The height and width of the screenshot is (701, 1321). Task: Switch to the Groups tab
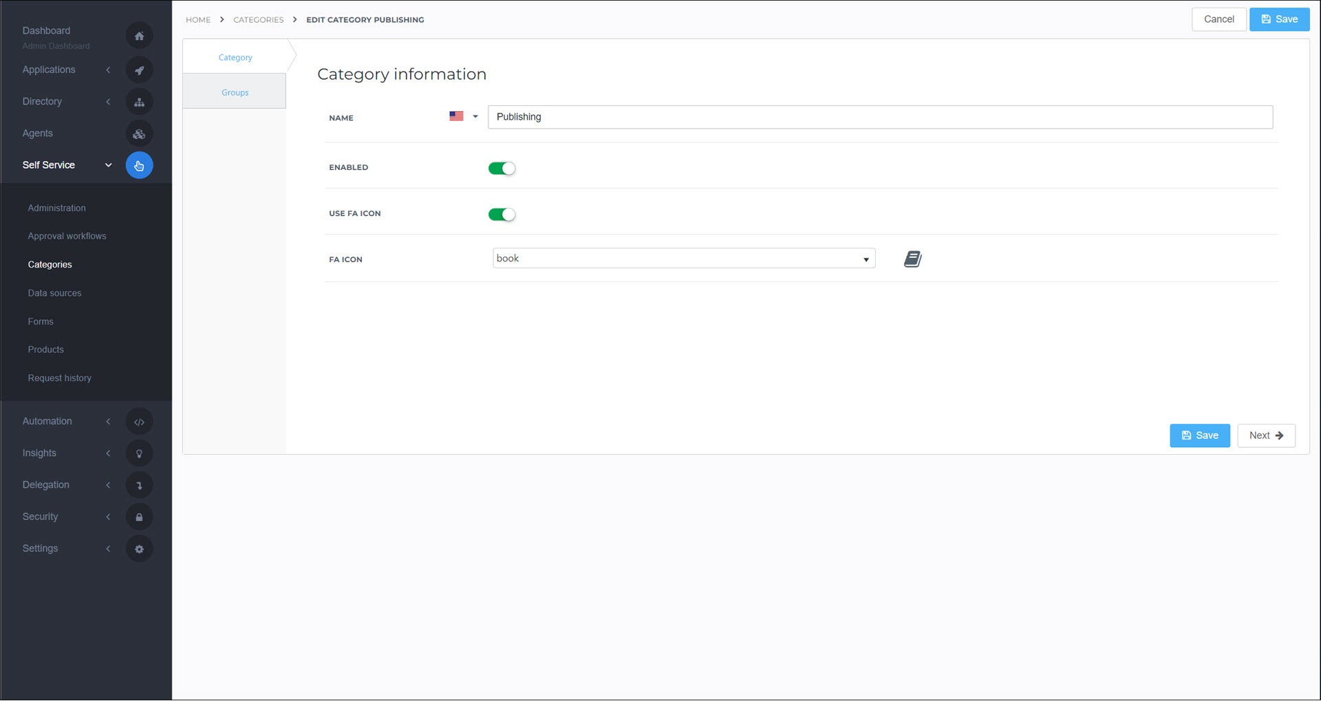(x=235, y=92)
